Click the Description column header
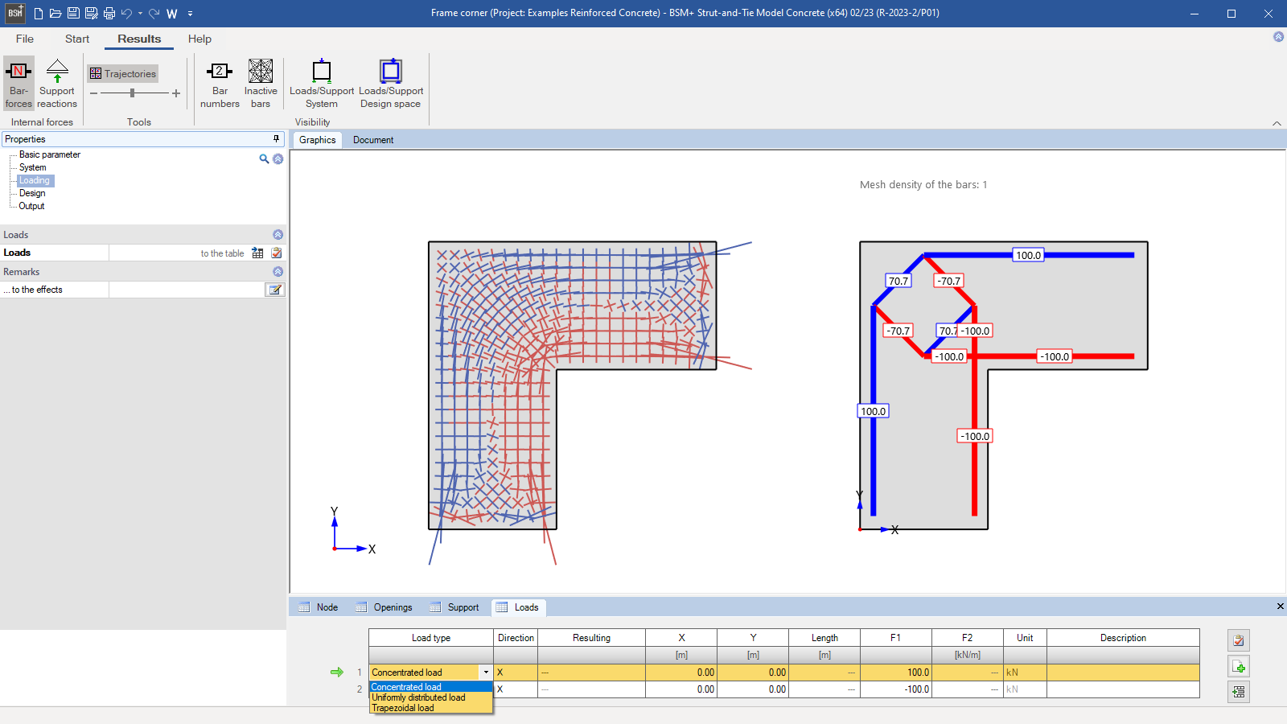The image size is (1287, 724). [1123, 638]
